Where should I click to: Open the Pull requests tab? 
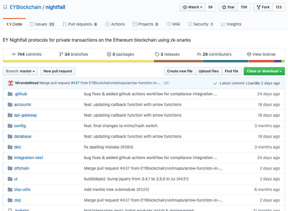pos(80,24)
